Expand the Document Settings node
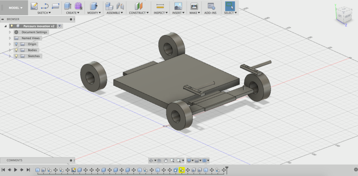This screenshot has height=176, width=358. pos(10,32)
